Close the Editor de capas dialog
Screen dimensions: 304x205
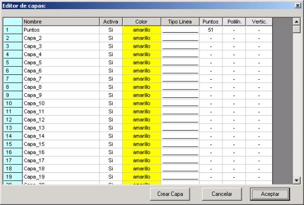coord(298,5)
